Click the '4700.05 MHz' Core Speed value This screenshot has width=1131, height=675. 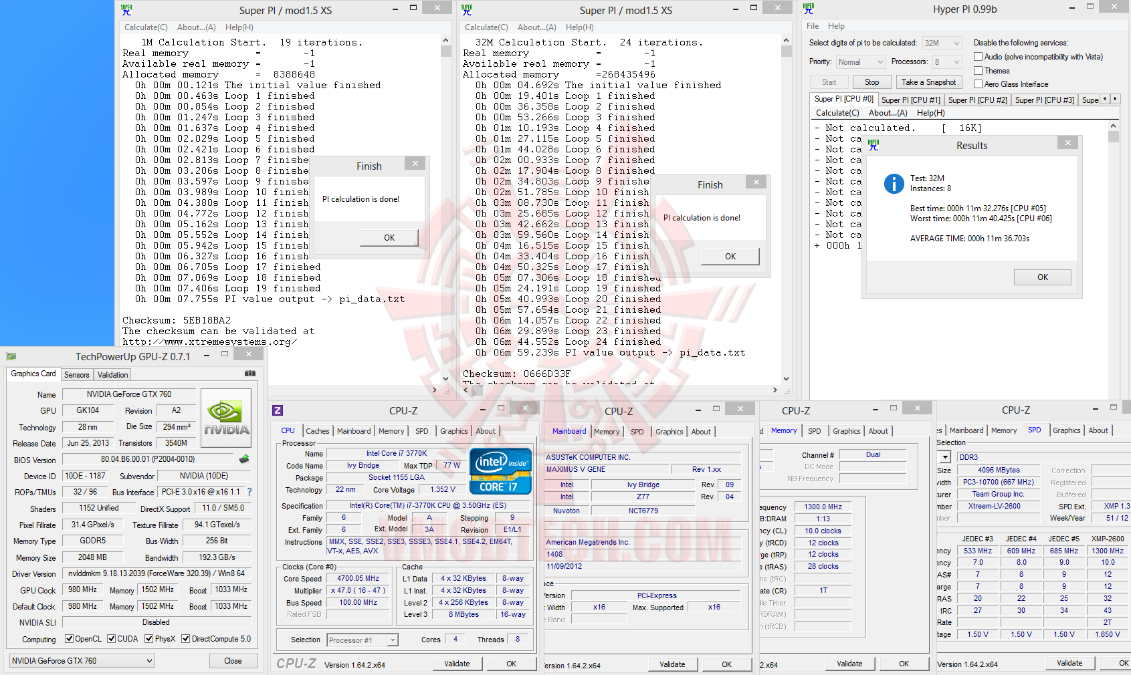[x=358, y=579]
